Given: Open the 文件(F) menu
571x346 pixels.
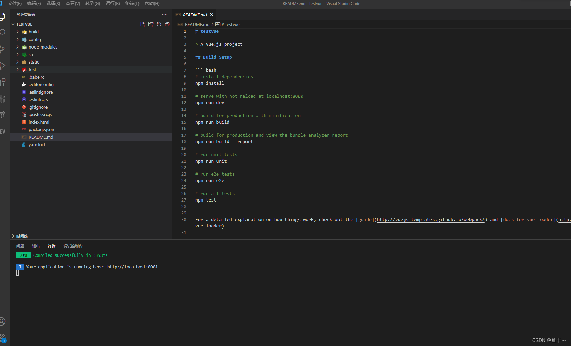Looking at the screenshot, I should (15, 3).
